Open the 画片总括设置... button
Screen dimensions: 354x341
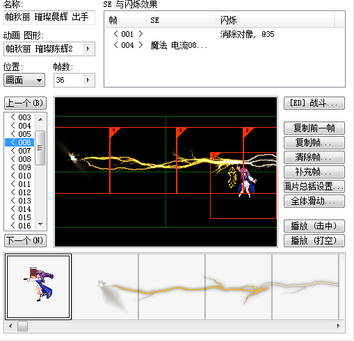coord(314,186)
